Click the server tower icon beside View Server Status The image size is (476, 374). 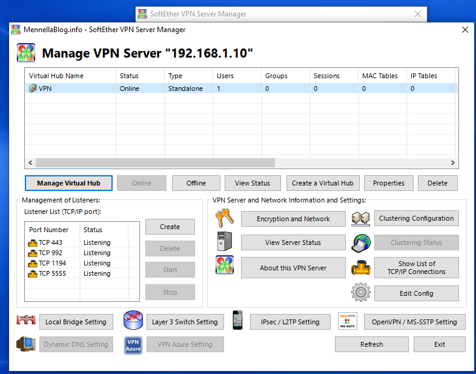[225, 241]
